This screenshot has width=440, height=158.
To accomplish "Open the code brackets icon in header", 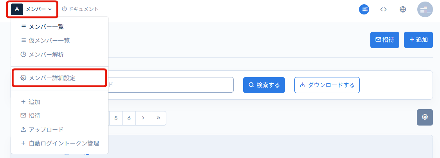I will pyautogui.click(x=384, y=9).
